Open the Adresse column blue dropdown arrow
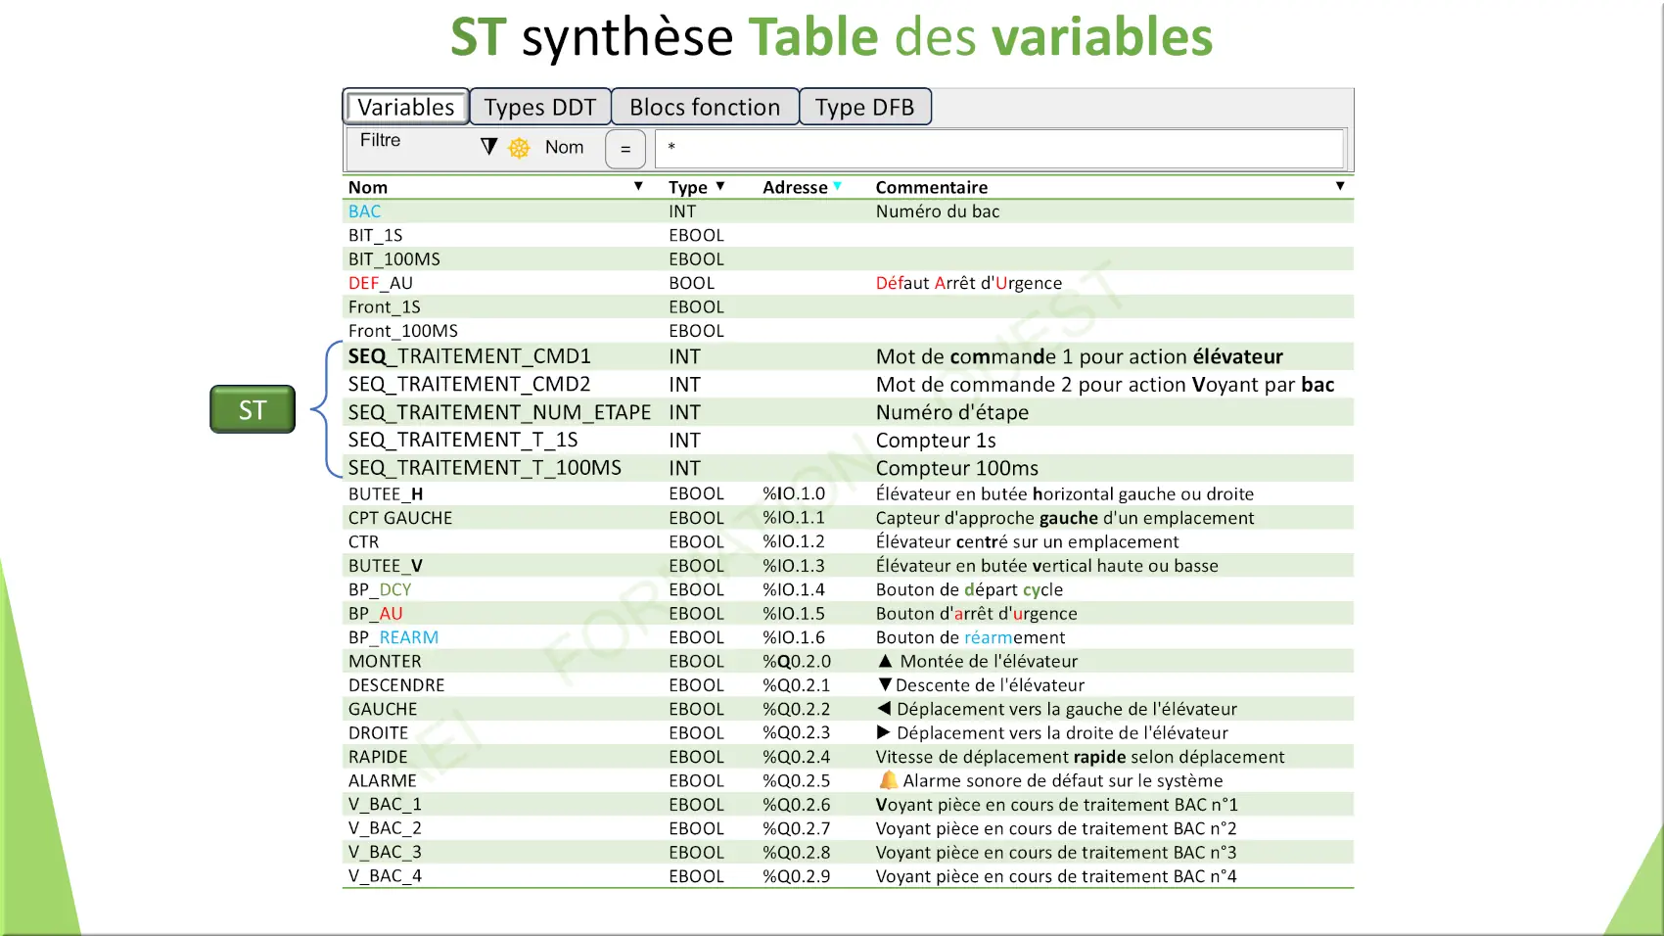The image size is (1664, 936). coord(837,186)
